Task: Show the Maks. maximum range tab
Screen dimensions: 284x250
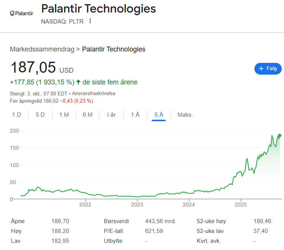Action: click(x=185, y=115)
